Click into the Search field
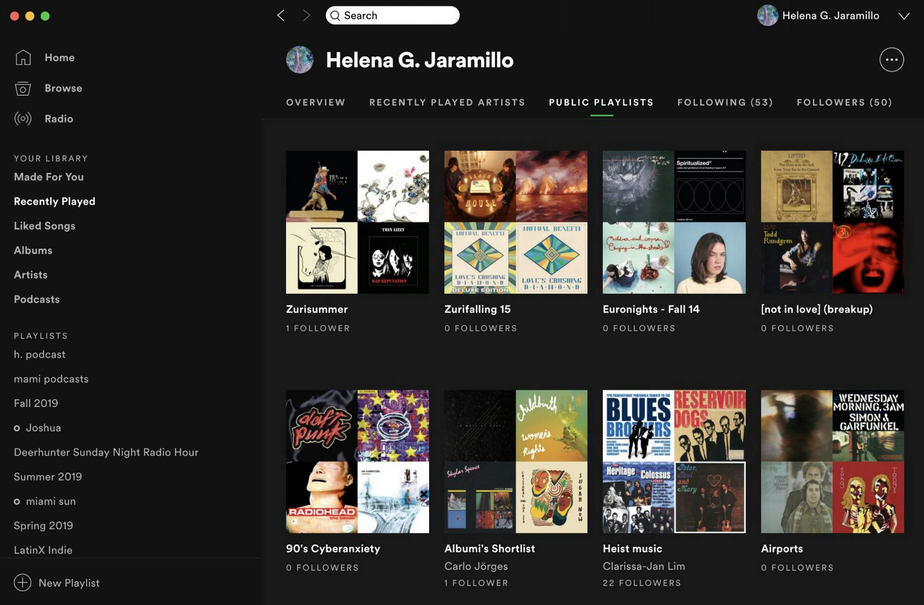The width and height of the screenshot is (924, 605). click(x=397, y=16)
